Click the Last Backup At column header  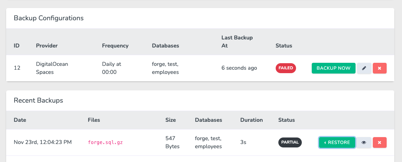coord(237,42)
